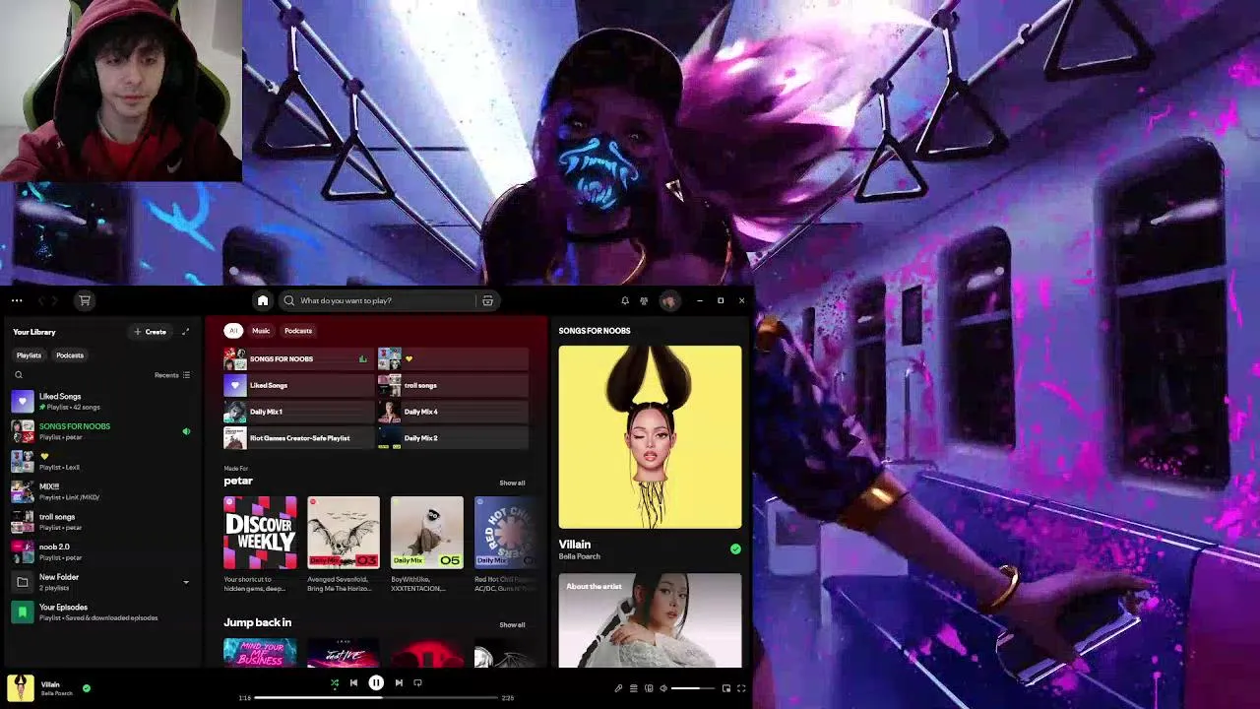
Task: Toggle shuffle in the player bar
Action: point(335,682)
